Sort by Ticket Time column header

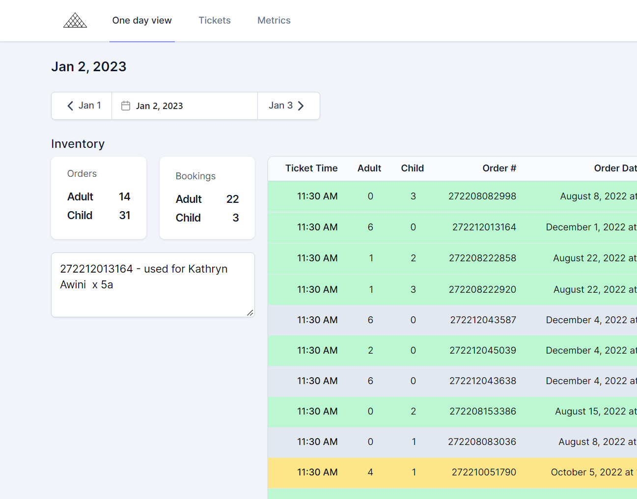(x=311, y=168)
